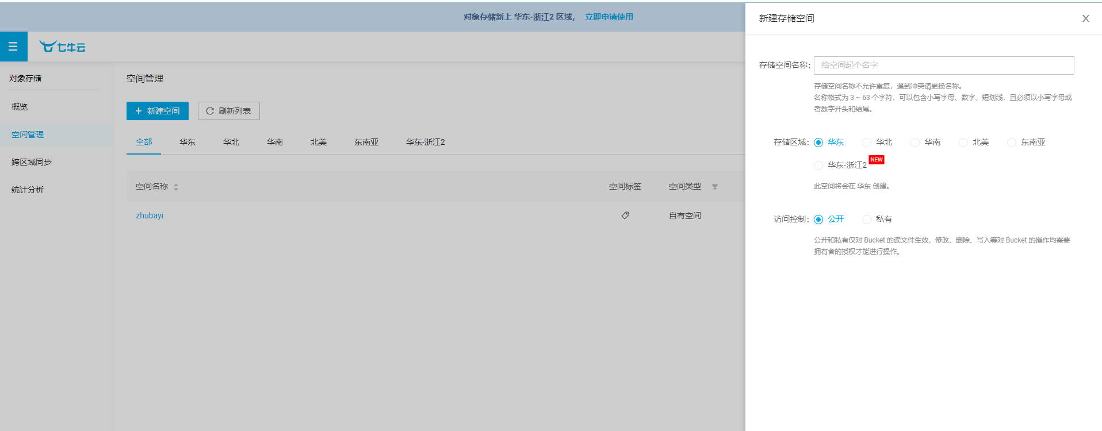
Task: Open the hamburger menu icon
Action: pyautogui.click(x=13, y=47)
